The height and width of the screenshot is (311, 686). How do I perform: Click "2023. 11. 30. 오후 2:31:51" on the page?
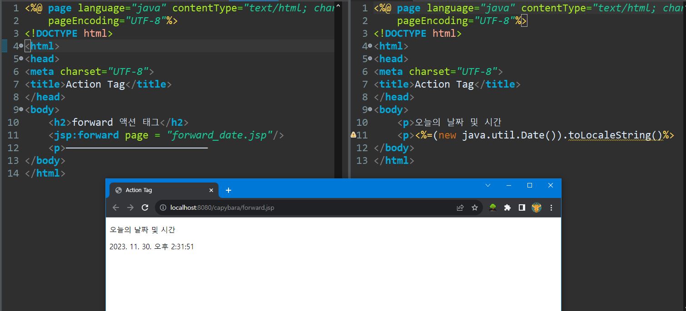point(152,247)
